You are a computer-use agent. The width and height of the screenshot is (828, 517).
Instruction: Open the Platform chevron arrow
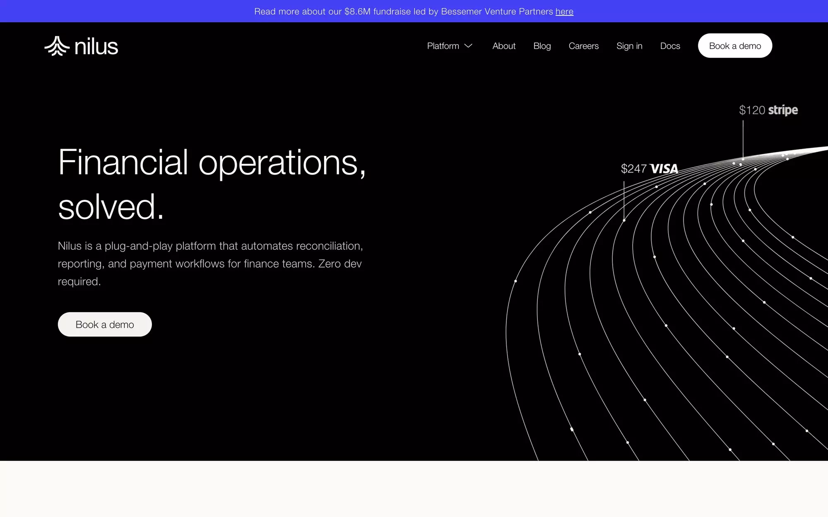(468, 46)
